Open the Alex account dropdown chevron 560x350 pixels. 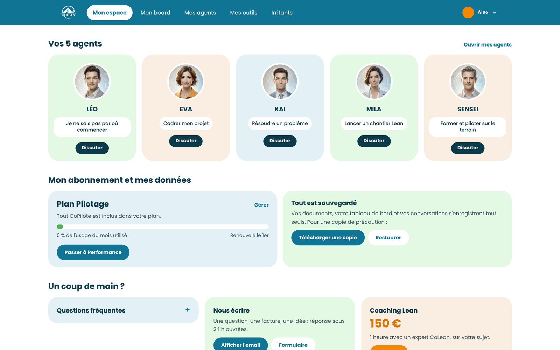click(x=495, y=12)
